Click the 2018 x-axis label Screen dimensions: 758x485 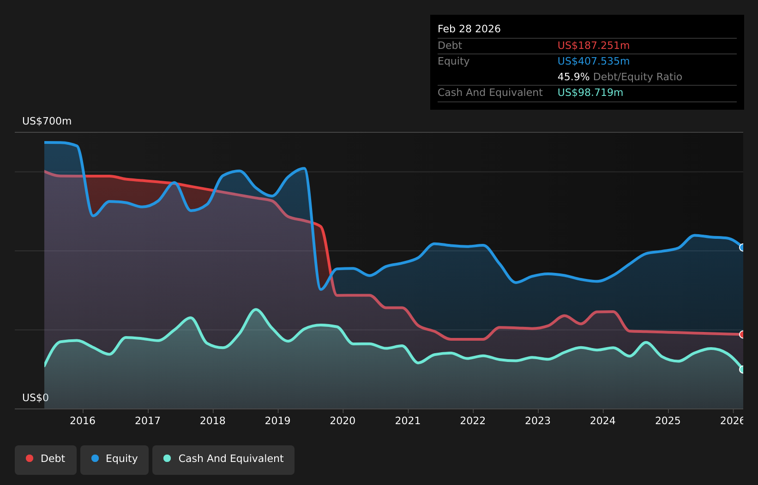click(x=213, y=420)
